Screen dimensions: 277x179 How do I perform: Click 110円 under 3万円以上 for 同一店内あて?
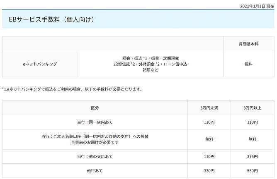253,122
